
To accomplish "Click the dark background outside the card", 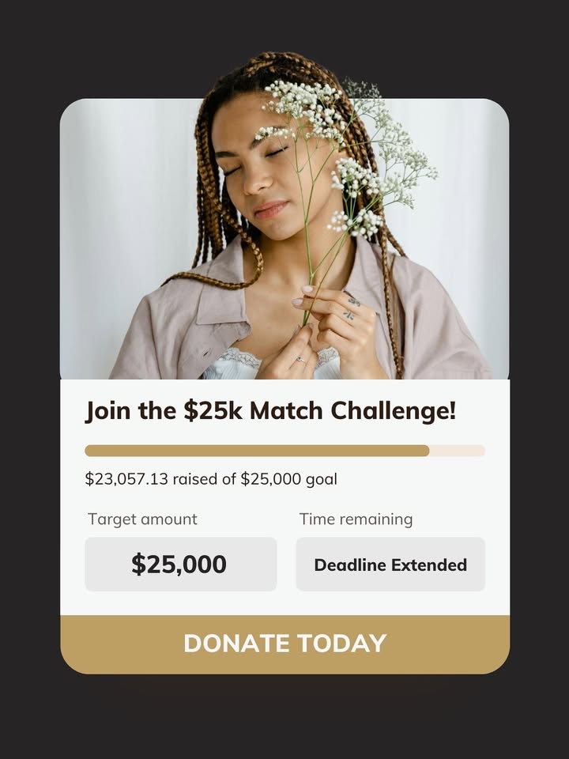I will [284, 716].
